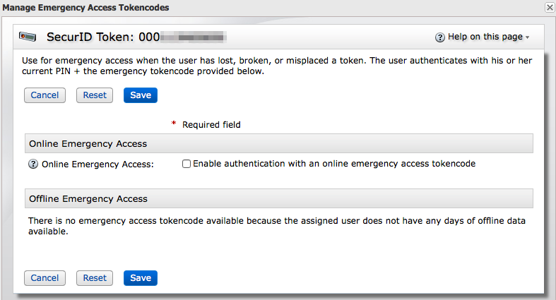Close the Manage Emergency Access Tokencodes dialog
The height and width of the screenshot is (300, 556).
(x=550, y=8)
